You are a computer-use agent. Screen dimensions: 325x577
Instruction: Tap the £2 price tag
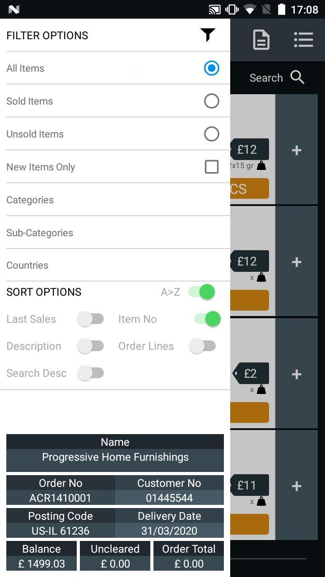pyautogui.click(x=251, y=373)
